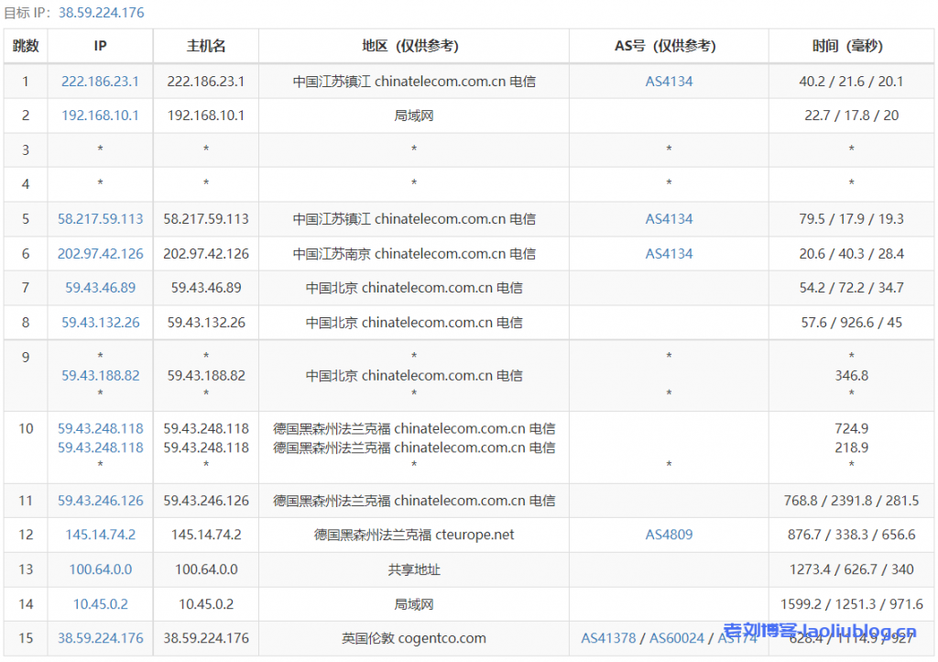Open the 59.43.188.82 link in hop 9
The image size is (938, 662).
pyautogui.click(x=100, y=376)
